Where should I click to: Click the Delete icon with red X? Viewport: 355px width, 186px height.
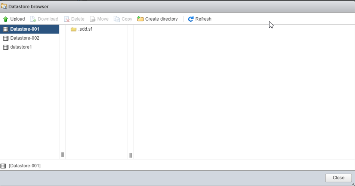tap(67, 19)
